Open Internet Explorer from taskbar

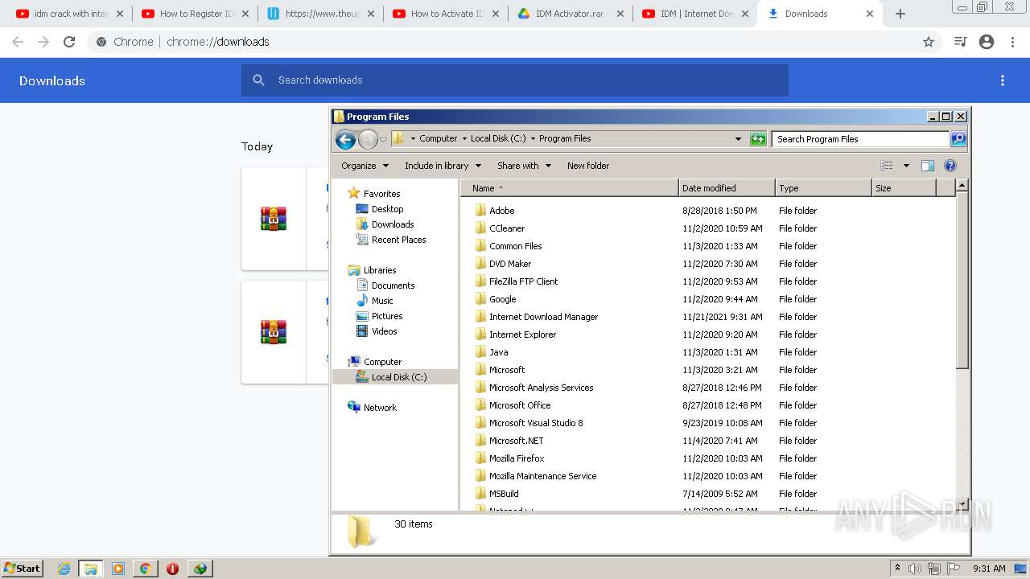click(x=64, y=569)
